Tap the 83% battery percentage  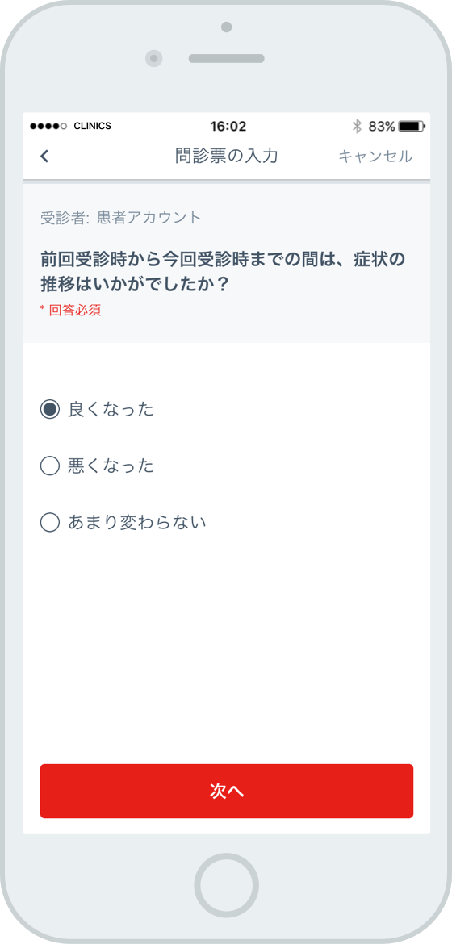click(x=382, y=127)
